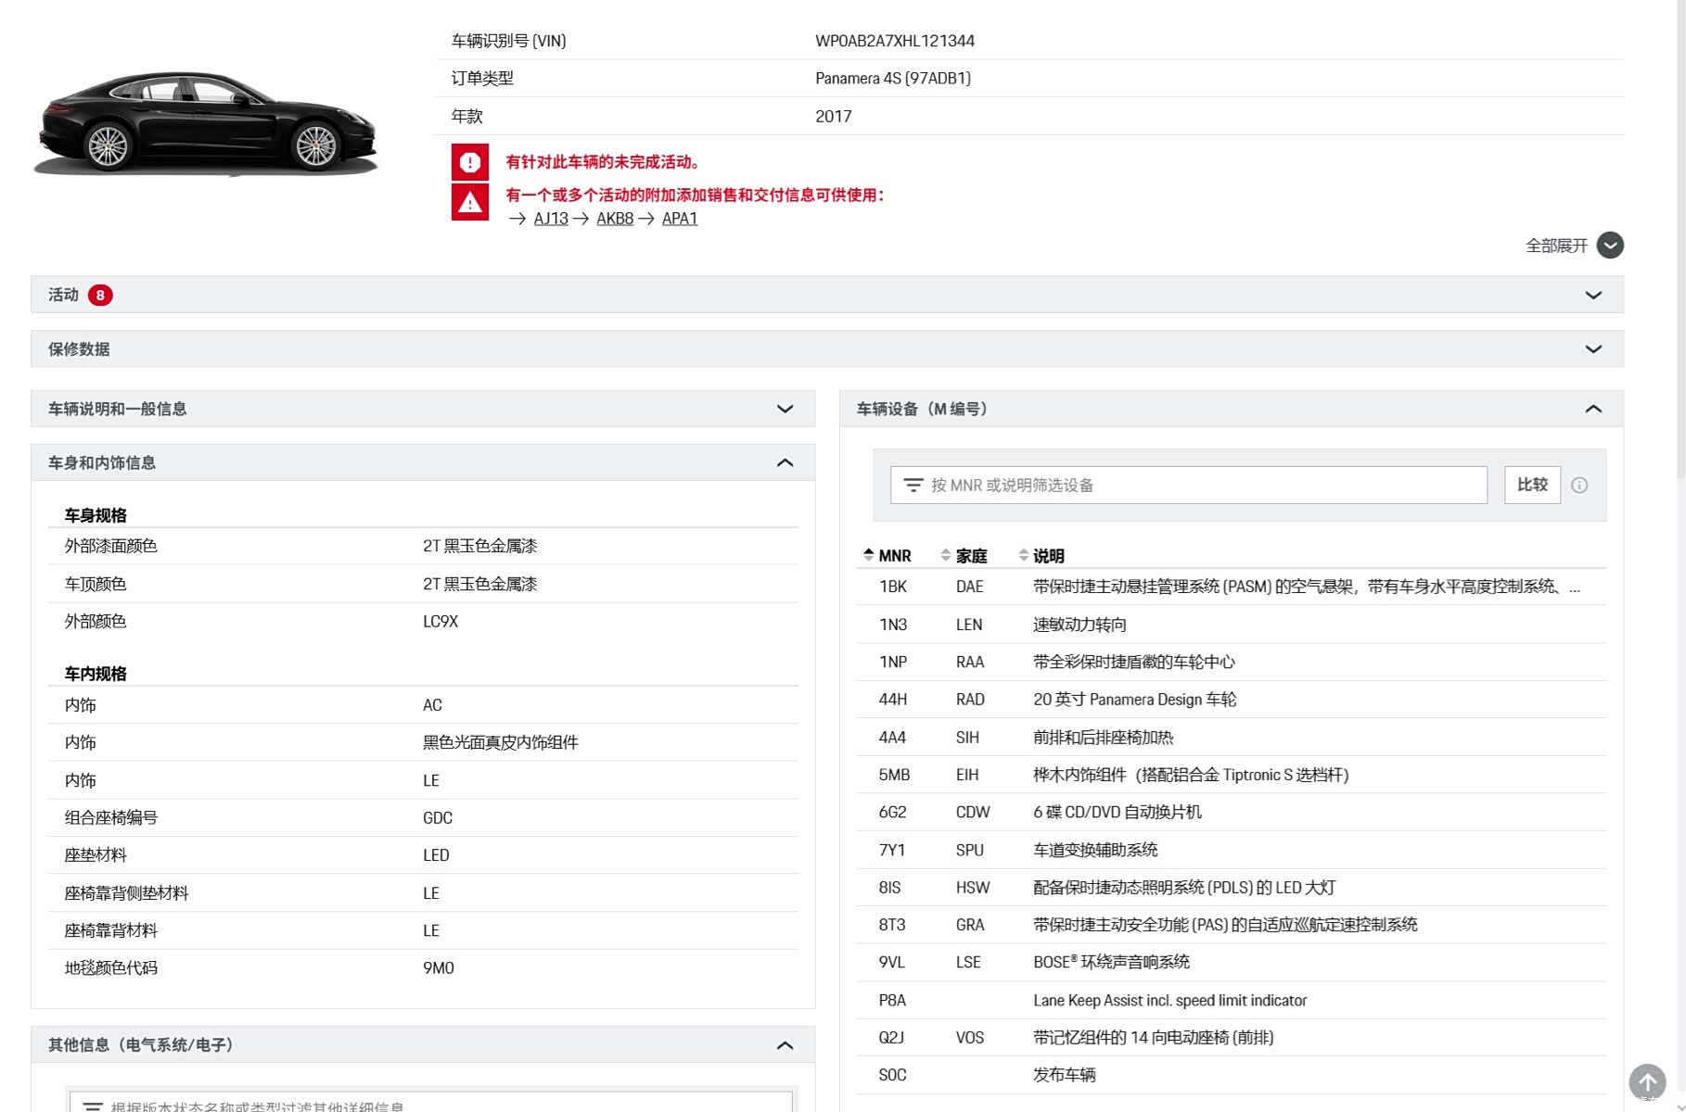Click the 外部漆面颜色 value 2T 黑玉色金属漆
Viewport: 1686px width, 1112px height.
[x=480, y=546]
